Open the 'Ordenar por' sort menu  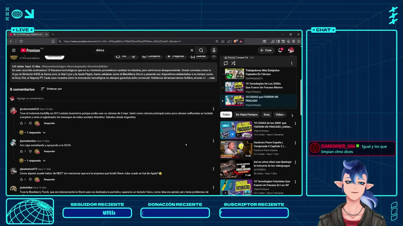tap(51, 89)
